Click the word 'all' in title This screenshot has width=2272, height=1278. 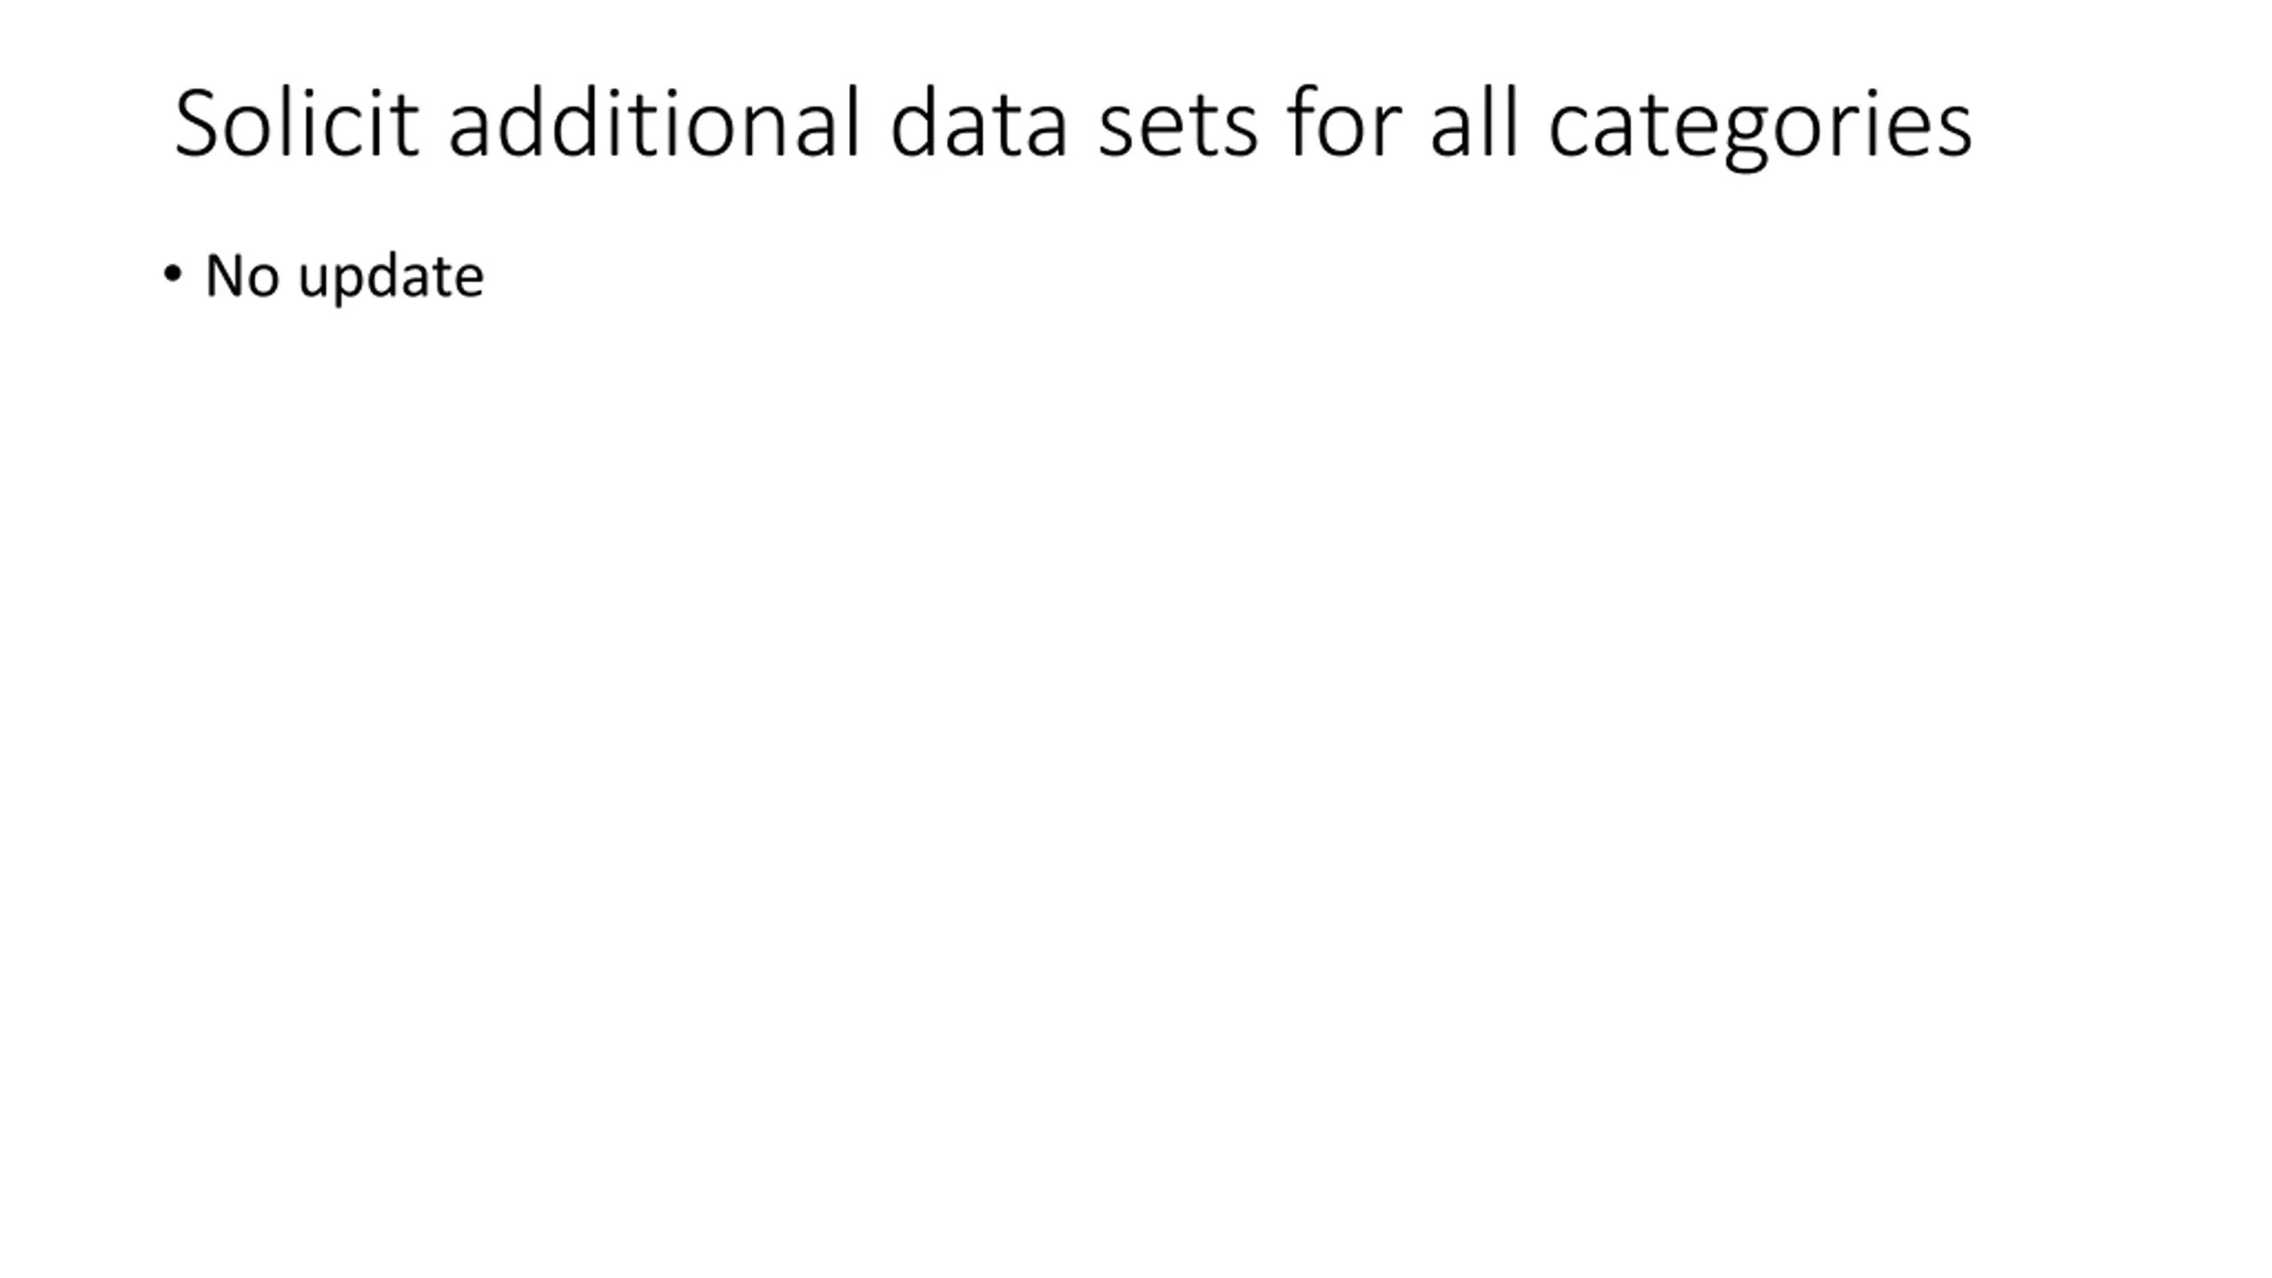[x=1474, y=122]
